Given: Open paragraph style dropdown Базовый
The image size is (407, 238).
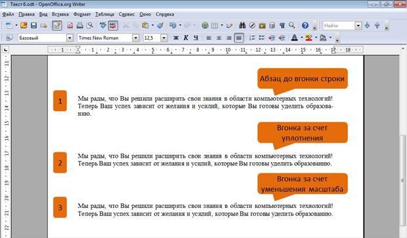Looking at the screenshot, I should [70, 38].
